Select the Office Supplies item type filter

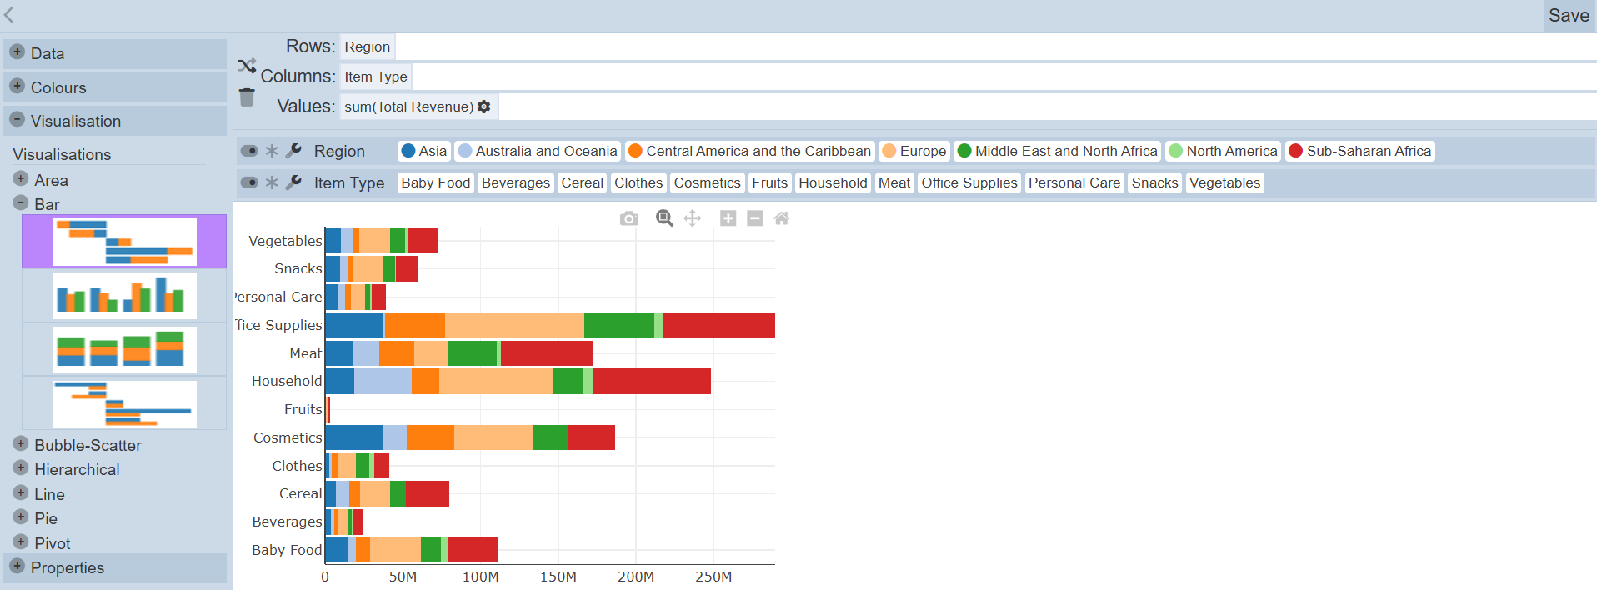click(x=969, y=182)
